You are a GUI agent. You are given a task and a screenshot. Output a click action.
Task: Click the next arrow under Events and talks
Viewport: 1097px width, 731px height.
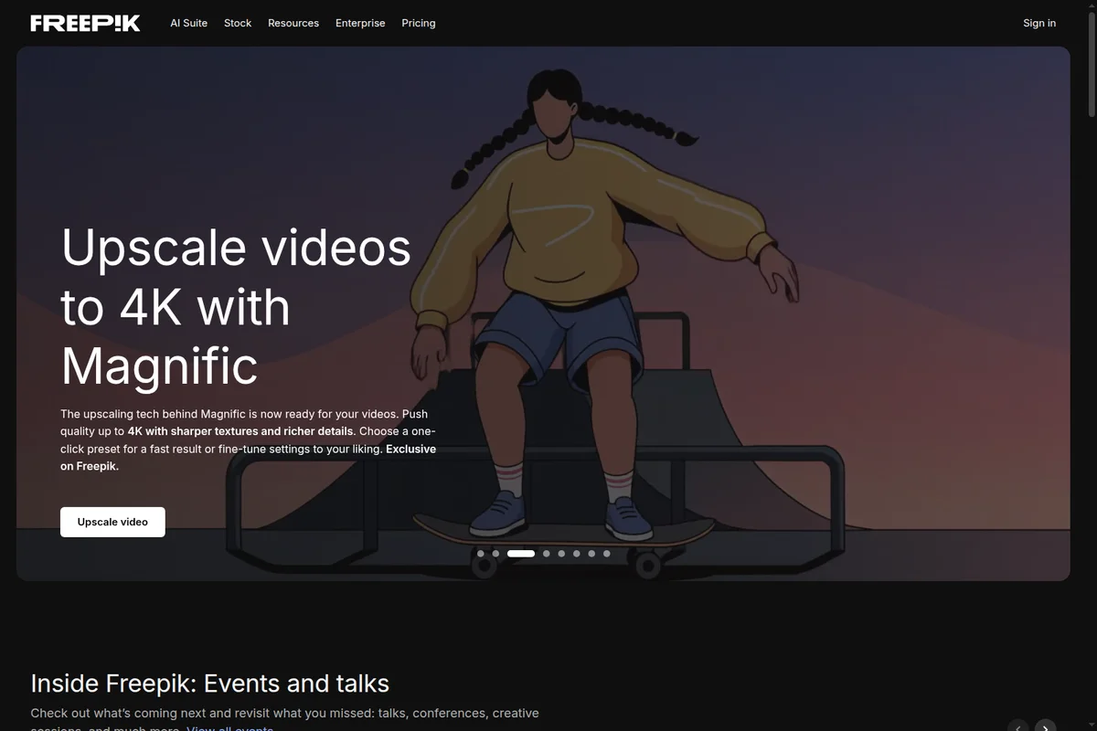point(1047,726)
